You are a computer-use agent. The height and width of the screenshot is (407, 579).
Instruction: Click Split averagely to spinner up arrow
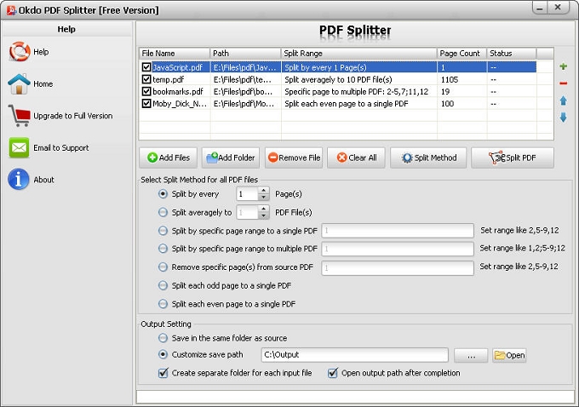(263, 209)
